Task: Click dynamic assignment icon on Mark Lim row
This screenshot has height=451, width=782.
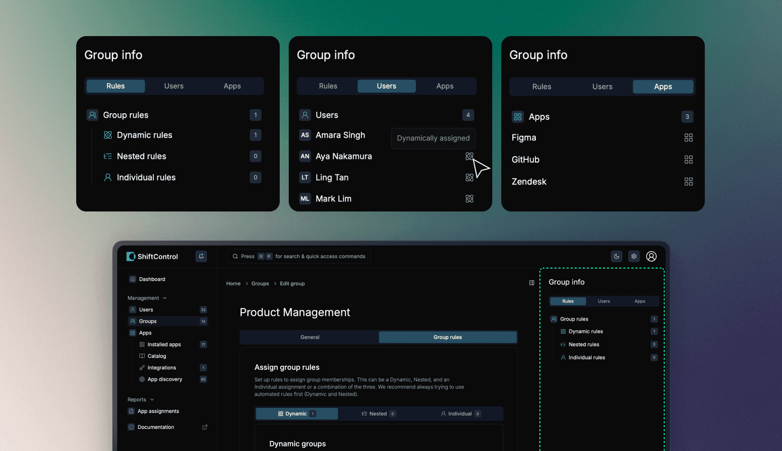Action: 470,199
